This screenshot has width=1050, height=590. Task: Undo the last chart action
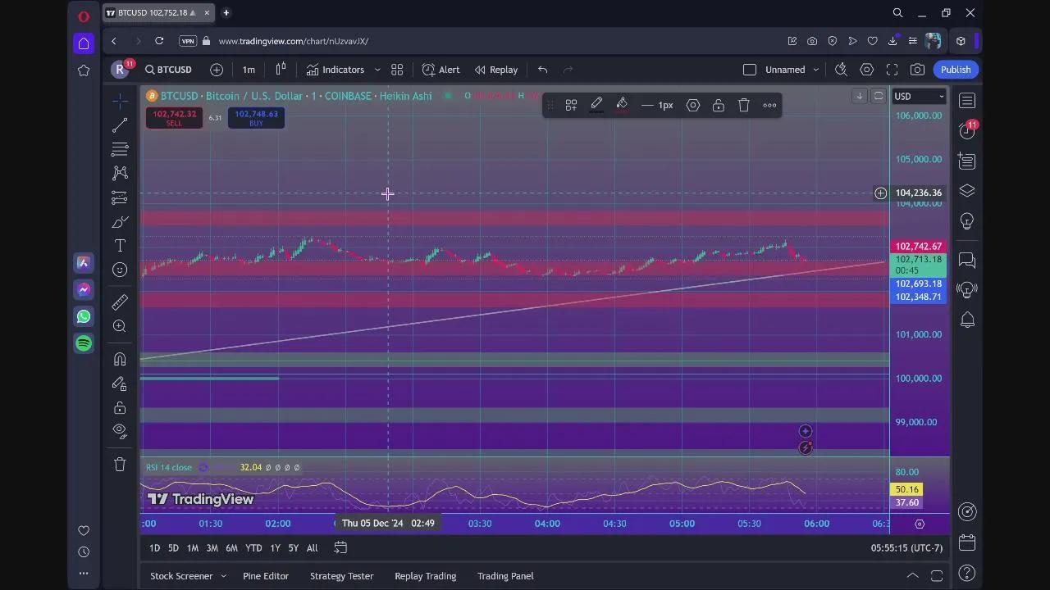[542, 70]
